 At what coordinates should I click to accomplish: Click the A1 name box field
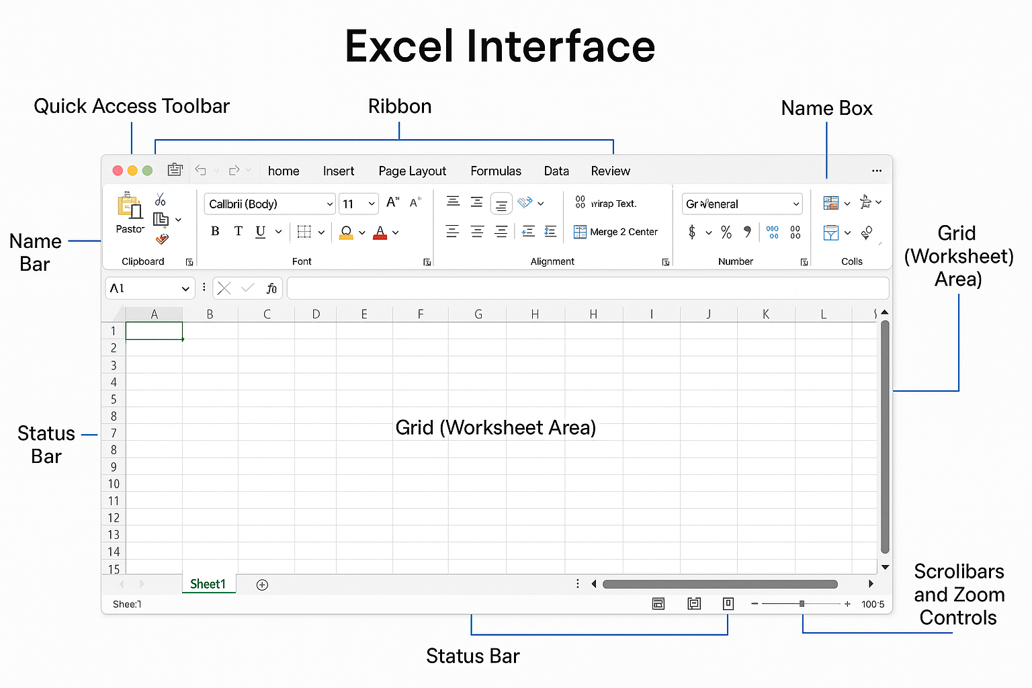[x=150, y=288]
